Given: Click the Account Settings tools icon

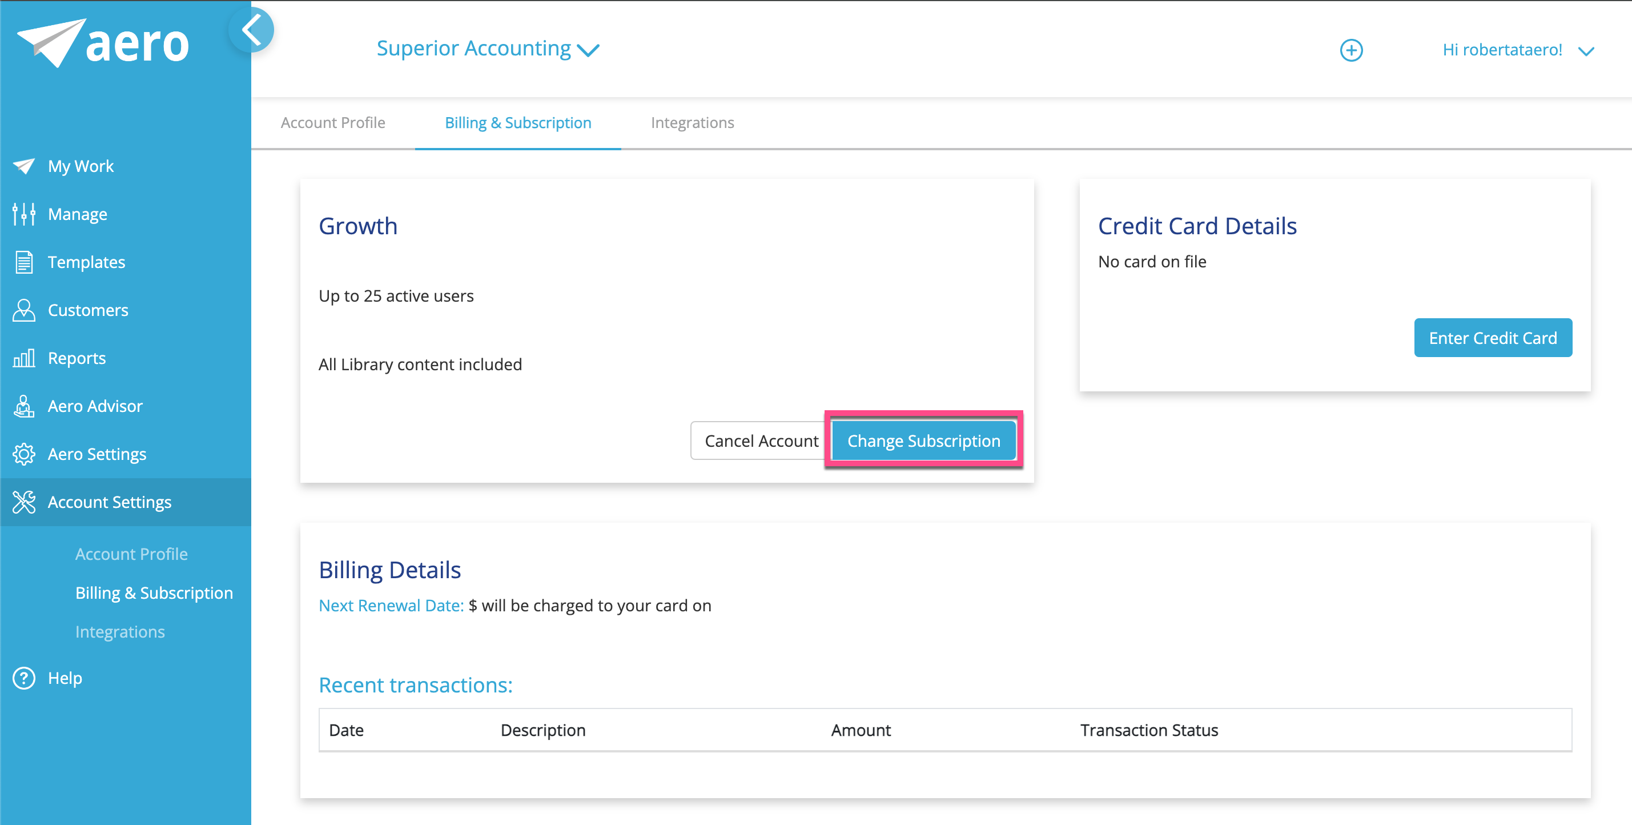Looking at the screenshot, I should coord(24,502).
